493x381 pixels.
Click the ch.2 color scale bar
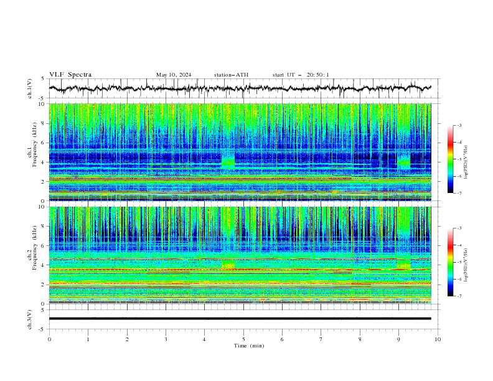tap(451, 262)
